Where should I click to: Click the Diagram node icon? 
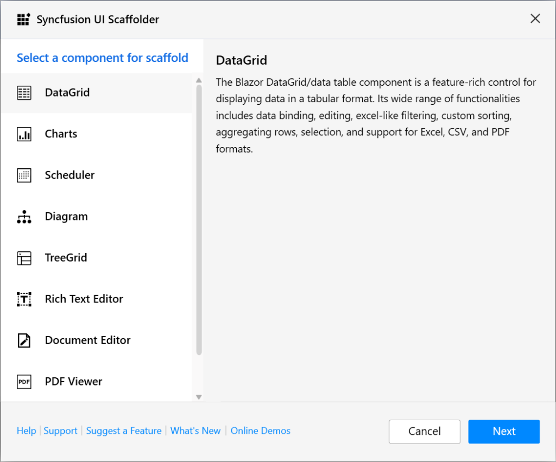24,216
